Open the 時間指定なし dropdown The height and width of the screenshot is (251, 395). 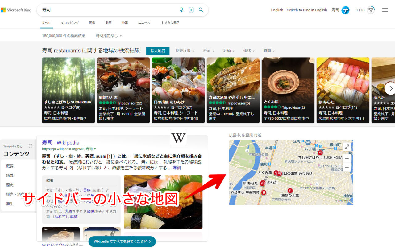[109, 36]
